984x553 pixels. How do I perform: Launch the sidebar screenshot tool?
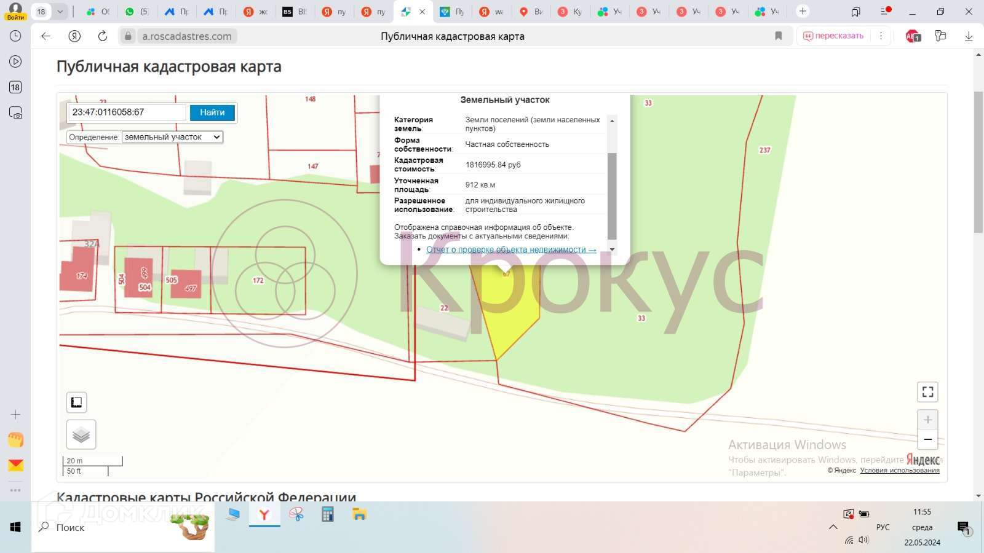point(15,113)
